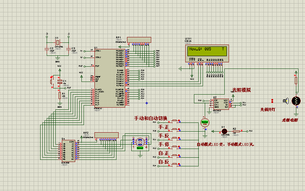Activate the 自-正 push button
This screenshot has width=305, height=191.
(174, 156)
